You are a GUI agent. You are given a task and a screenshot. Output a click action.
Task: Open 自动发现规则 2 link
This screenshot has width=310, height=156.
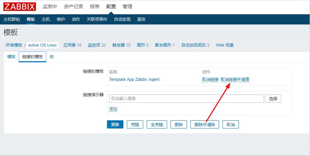coord(196,45)
